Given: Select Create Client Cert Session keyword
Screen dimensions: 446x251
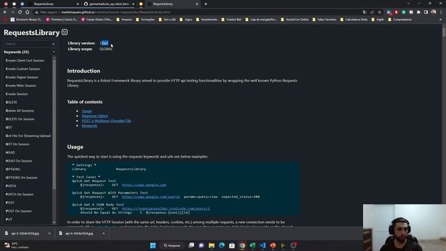Looking at the screenshot, I should (x=25, y=61).
